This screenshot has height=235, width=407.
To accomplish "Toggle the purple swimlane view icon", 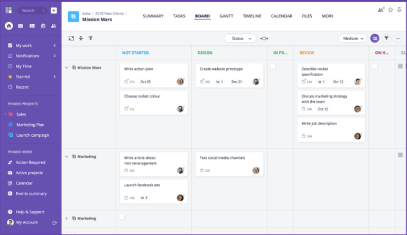I will click(375, 39).
